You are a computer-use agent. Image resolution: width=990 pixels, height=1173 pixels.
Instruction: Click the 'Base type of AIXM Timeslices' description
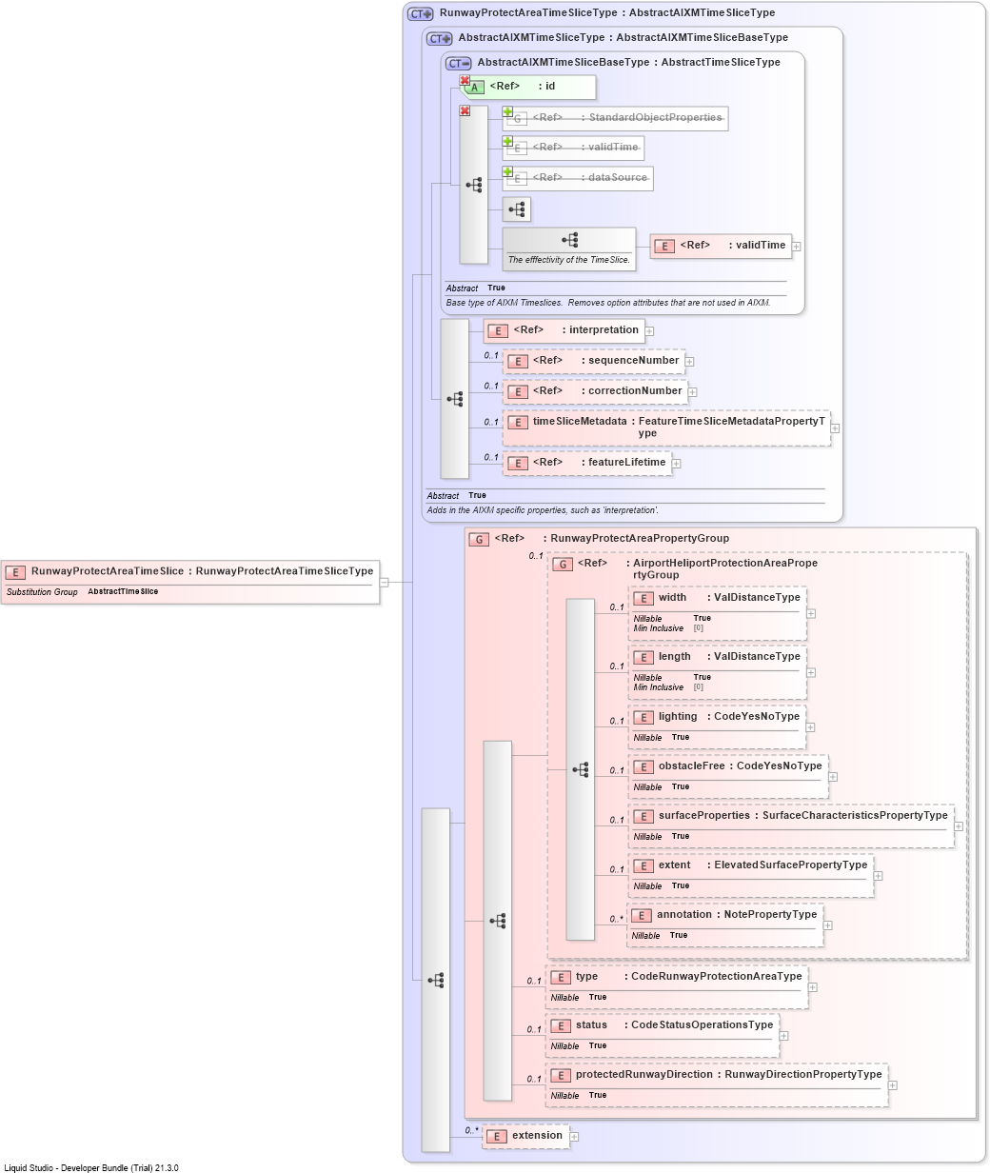608,303
